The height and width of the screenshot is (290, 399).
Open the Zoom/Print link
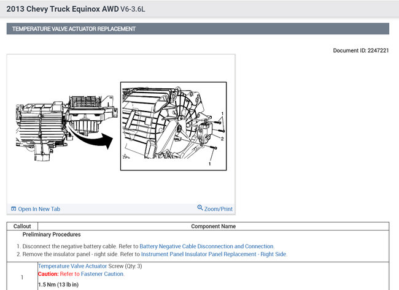219,209
